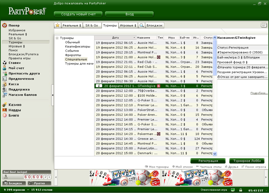Click the soccer ball icon beside Ставки
The image size is (269, 193).
coord(5,63)
